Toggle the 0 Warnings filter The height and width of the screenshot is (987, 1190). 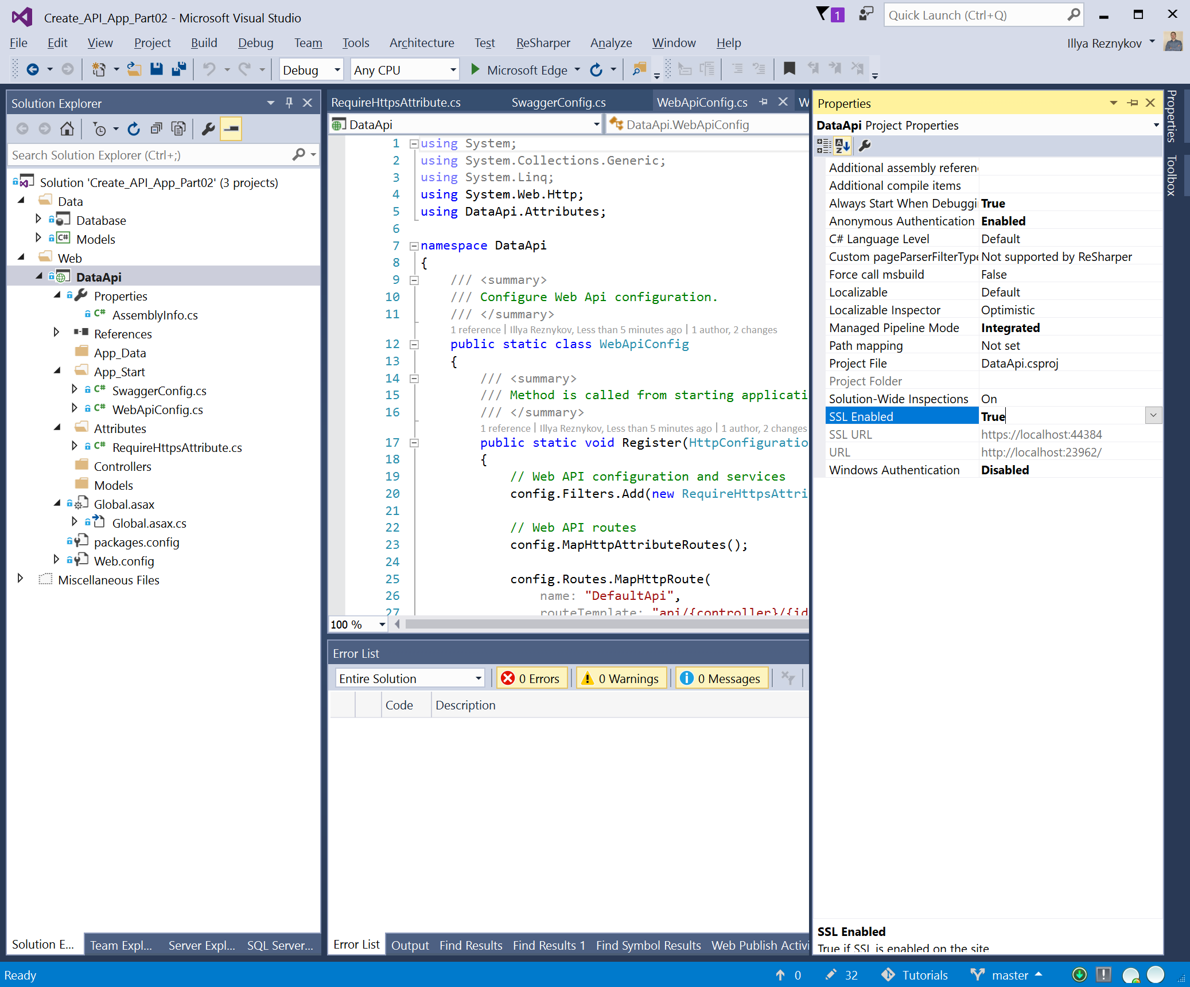pos(621,678)
